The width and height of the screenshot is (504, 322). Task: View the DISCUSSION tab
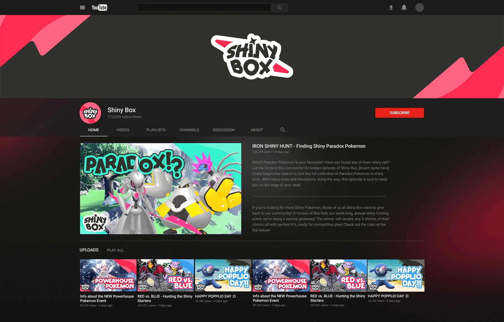click(224, 130)
